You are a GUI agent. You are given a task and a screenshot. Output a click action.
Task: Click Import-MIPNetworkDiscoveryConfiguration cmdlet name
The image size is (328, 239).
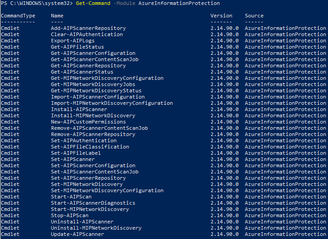click(112, 103)
